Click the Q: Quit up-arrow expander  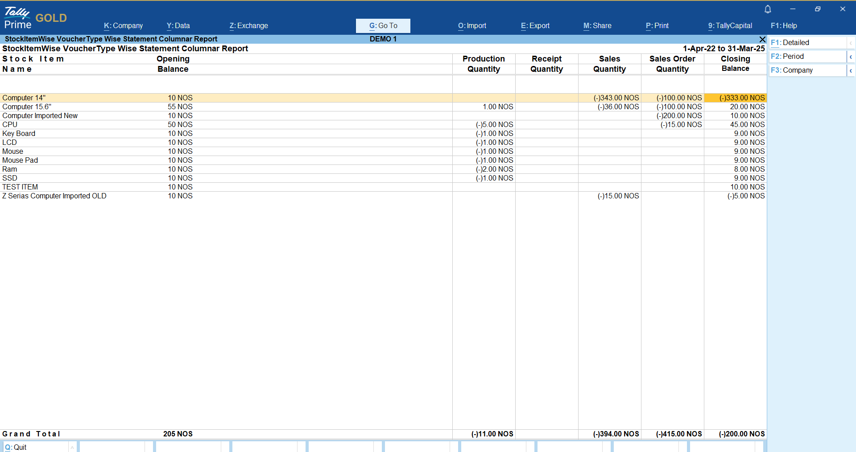(x=72, y=447)
